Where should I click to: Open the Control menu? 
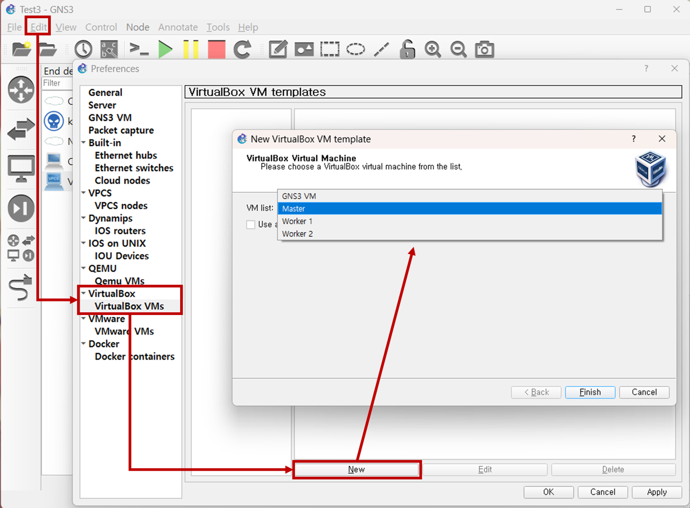[101, 27]
